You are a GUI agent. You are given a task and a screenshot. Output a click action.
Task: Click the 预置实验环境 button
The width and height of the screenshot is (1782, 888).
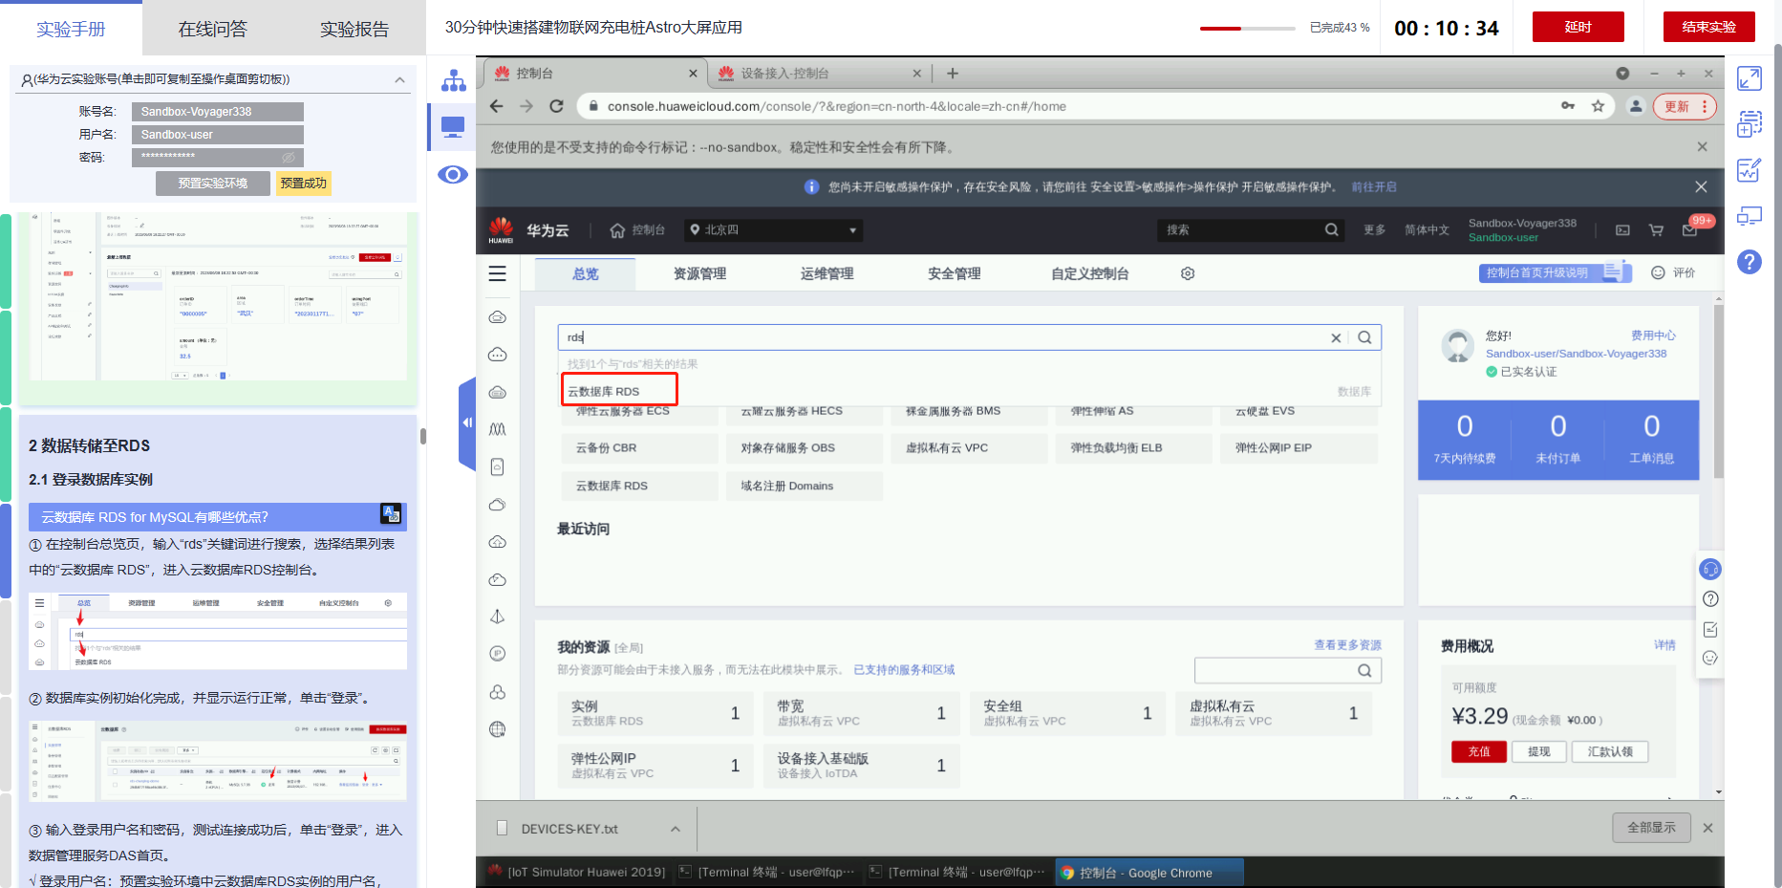point(213,184)
